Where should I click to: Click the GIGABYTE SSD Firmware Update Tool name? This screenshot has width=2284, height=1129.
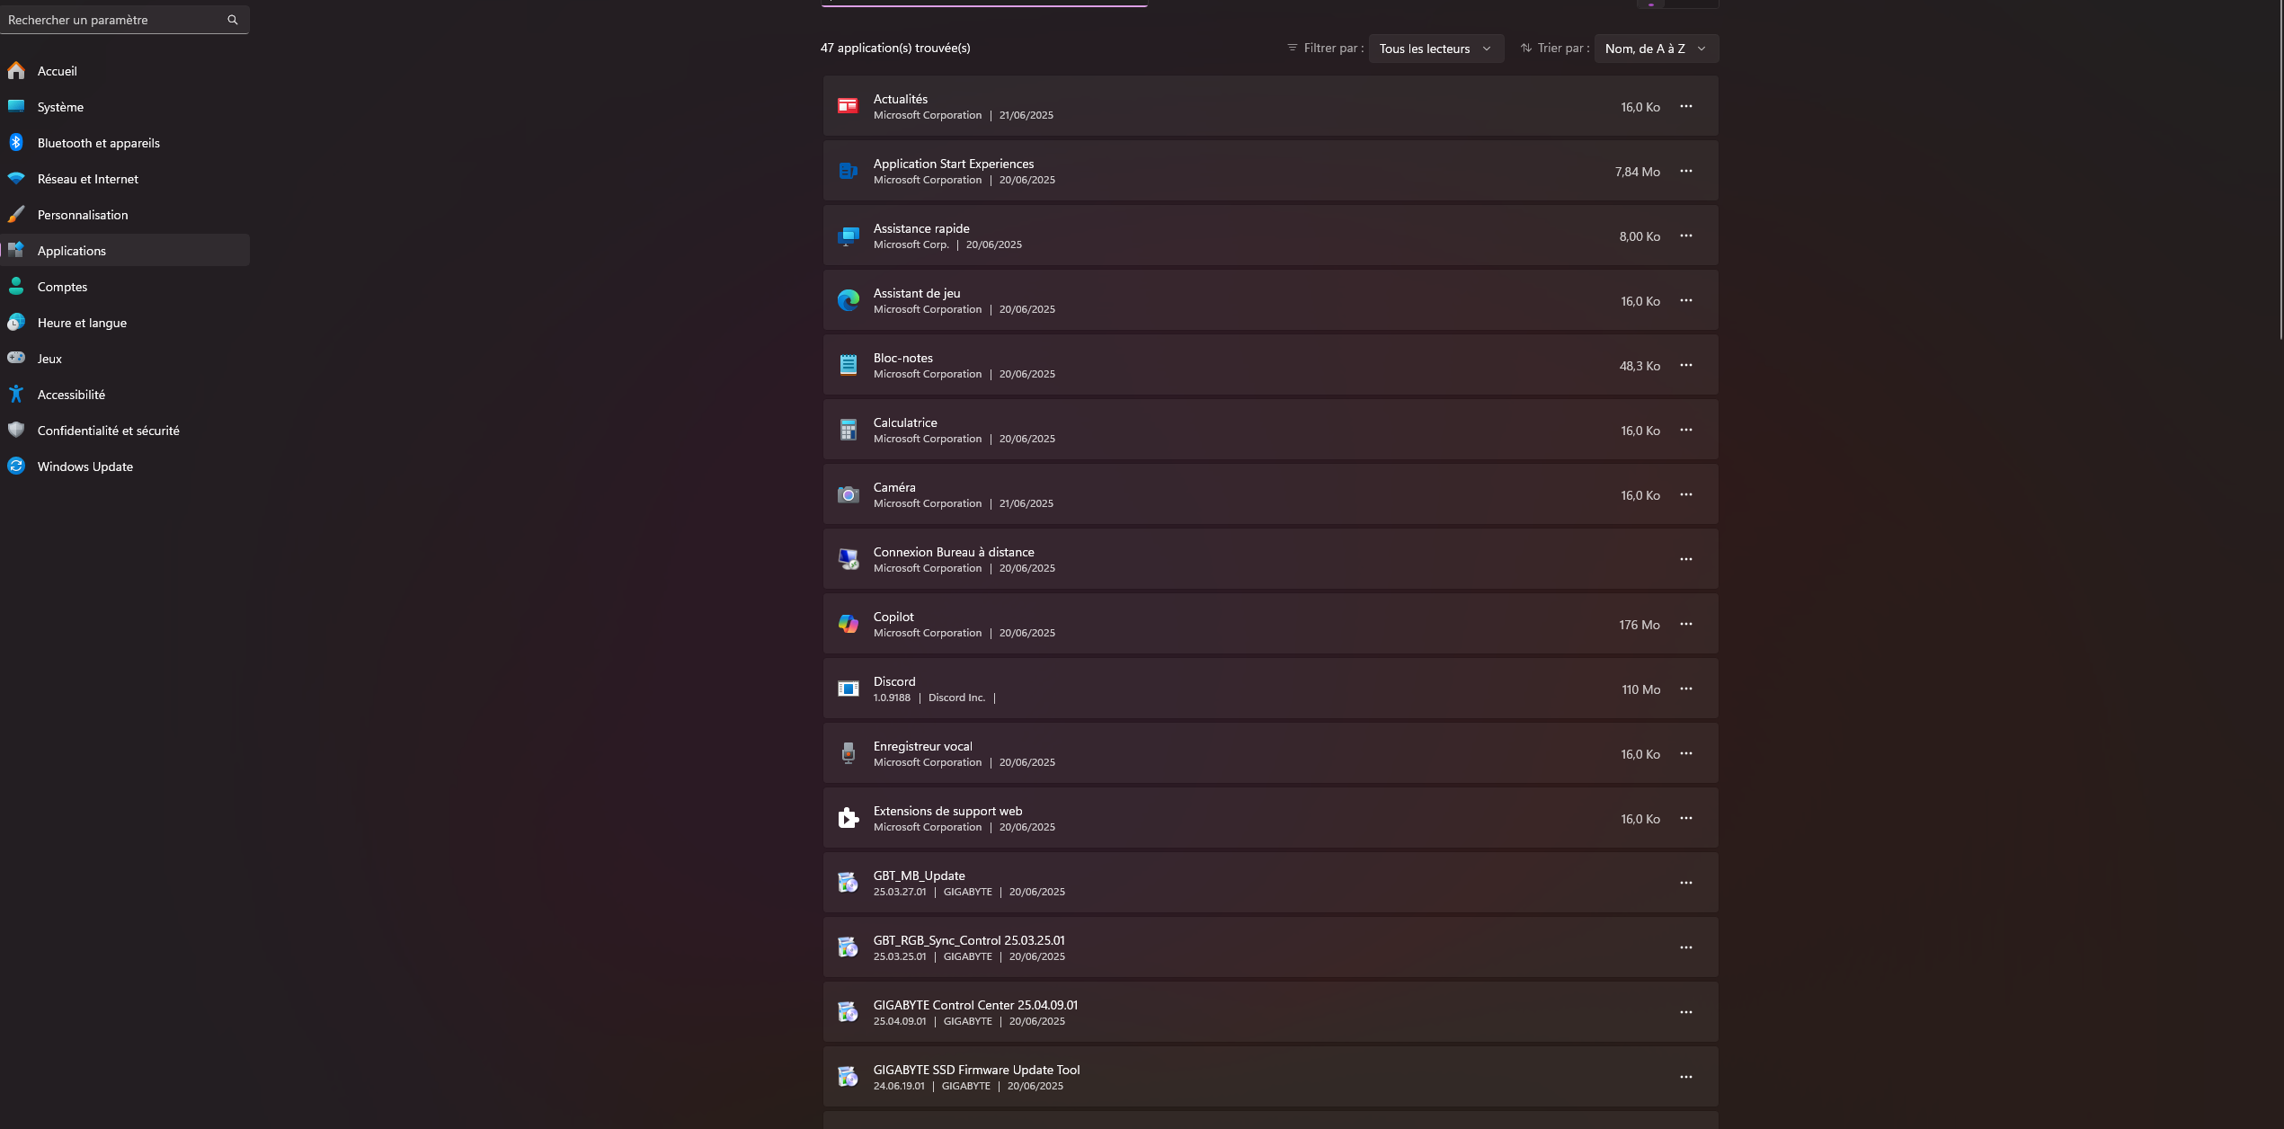[x=976, y=1070]
